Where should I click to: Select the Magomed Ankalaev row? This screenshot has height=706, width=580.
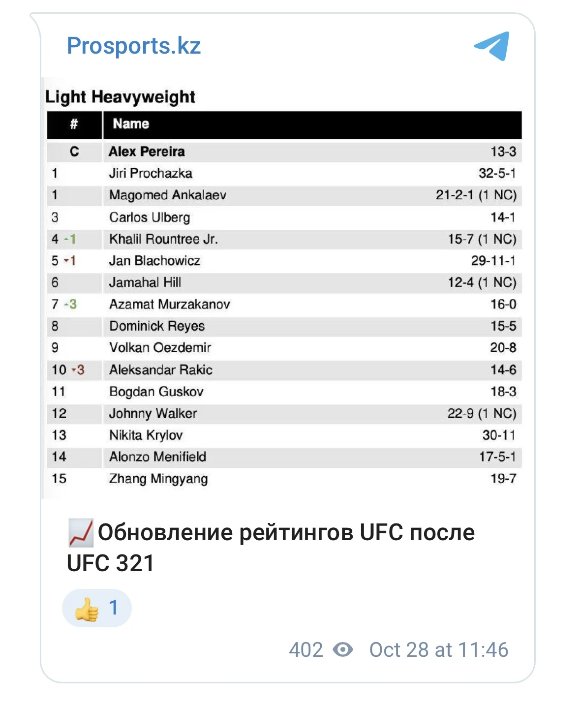(x=284, y=195)
